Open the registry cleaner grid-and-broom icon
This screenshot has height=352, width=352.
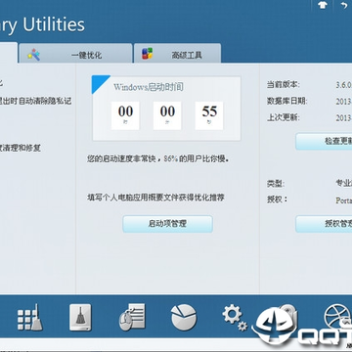tap(29, 318)
